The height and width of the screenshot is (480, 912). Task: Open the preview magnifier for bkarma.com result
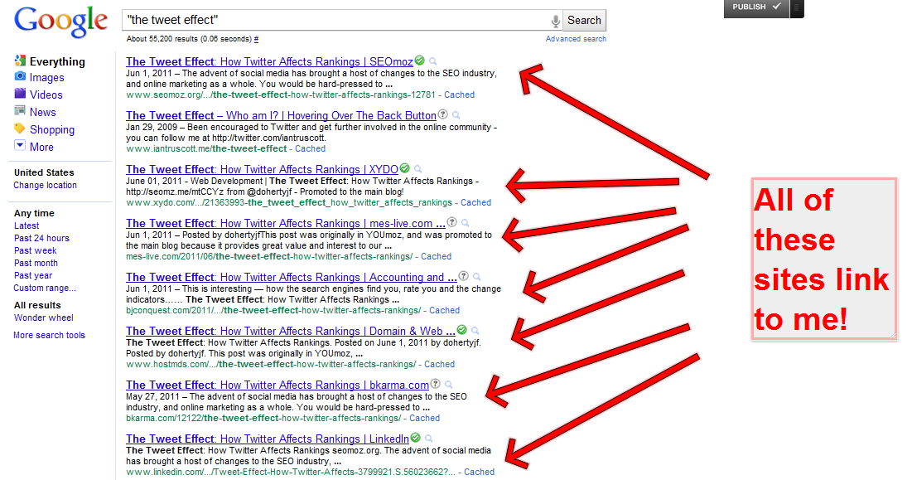coord(448,385)
